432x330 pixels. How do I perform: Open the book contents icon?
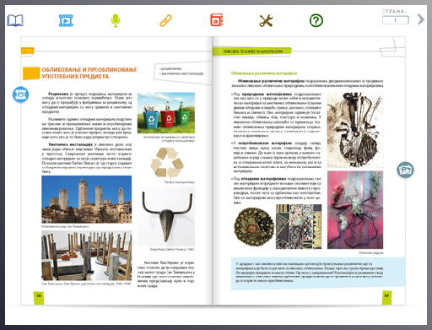coord(15,20)
